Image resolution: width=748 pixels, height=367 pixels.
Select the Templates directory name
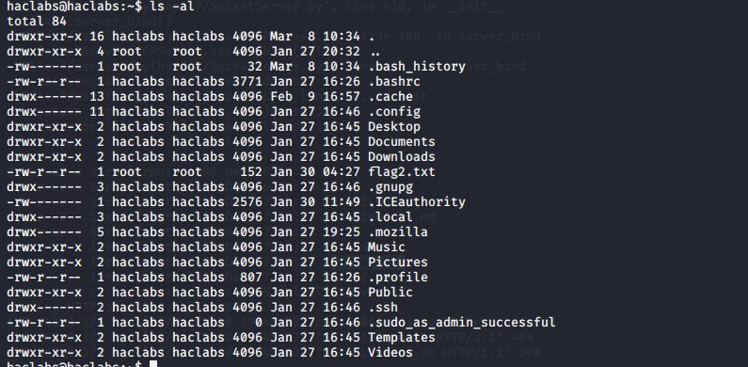[401, 338]
